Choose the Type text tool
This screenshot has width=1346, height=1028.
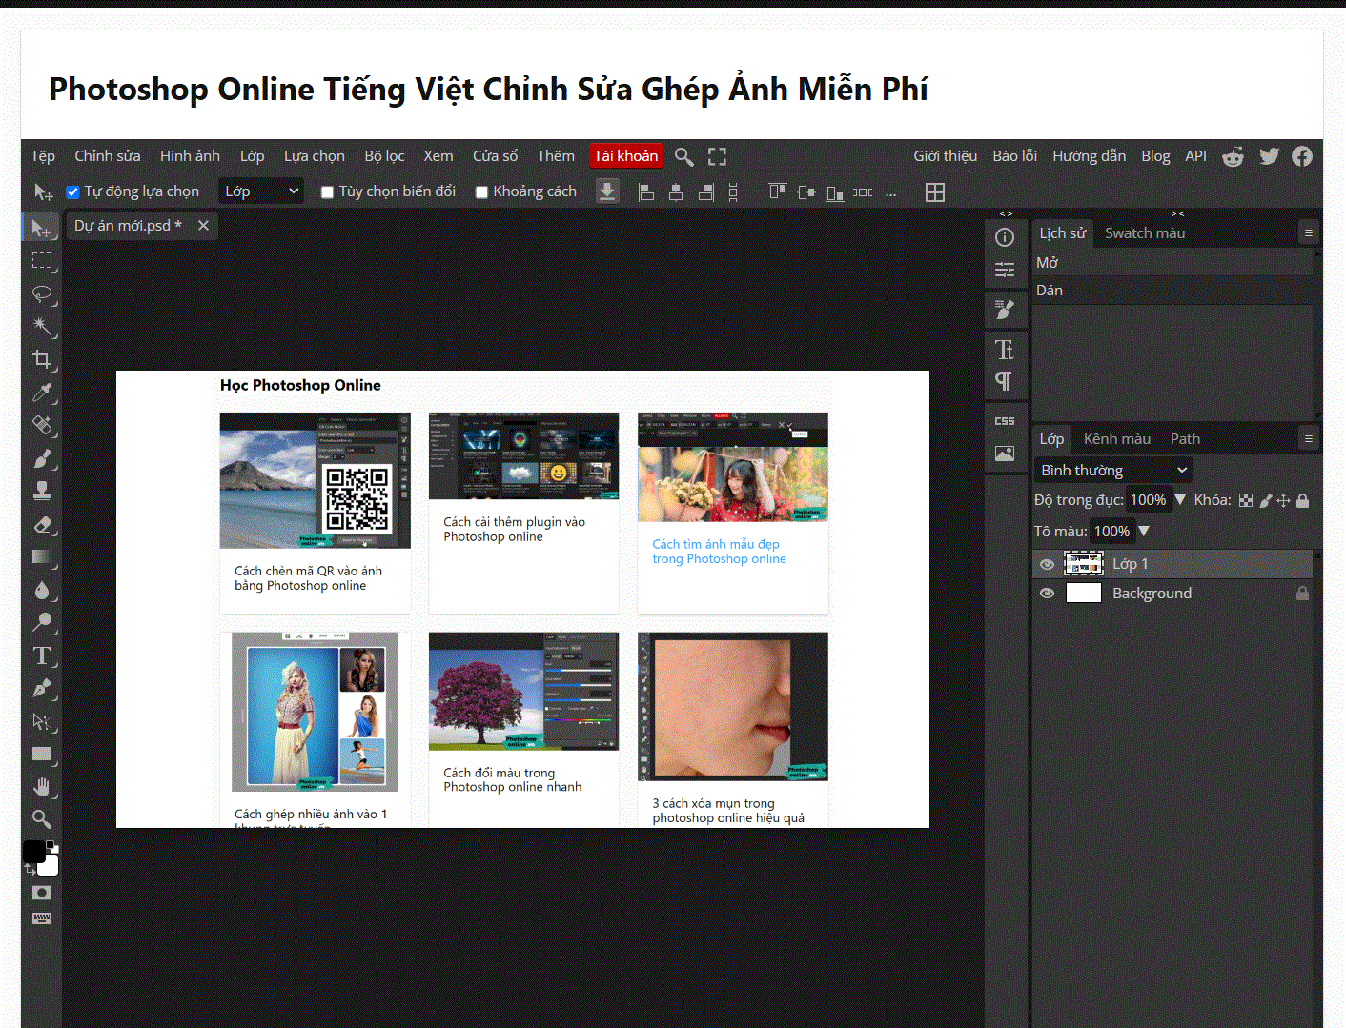42,655
